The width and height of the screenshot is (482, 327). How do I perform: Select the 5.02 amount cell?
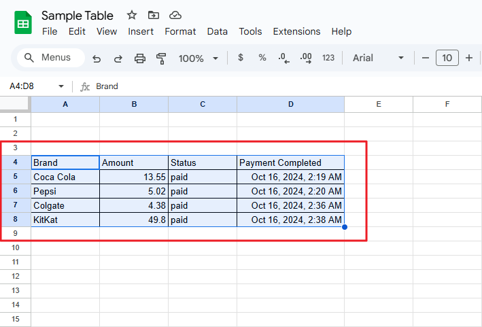coord(134,191)
